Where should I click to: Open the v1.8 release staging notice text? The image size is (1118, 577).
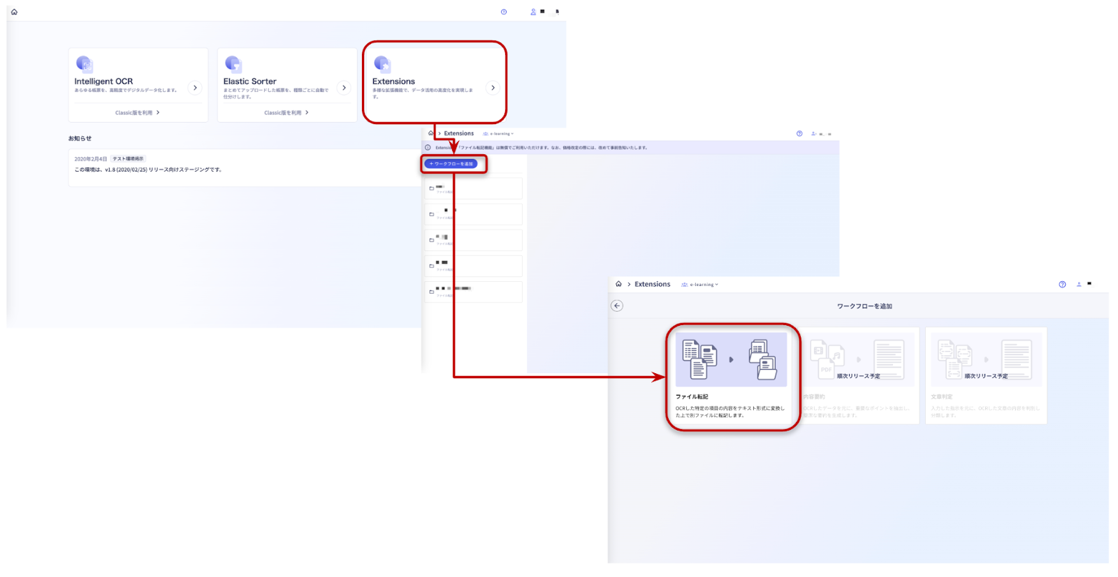tap(148, 170)
